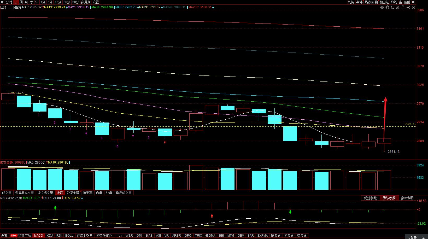Click the 默认参数 default parameters button

click(389, 198)
